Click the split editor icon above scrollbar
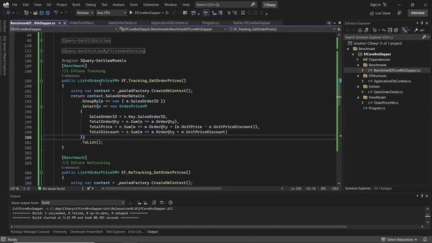Image resolution: width=432 pixels, height=243 pixels. 339,29
